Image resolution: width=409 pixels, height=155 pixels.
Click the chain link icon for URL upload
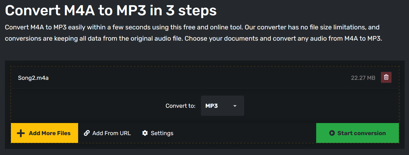tap(86, 133)
